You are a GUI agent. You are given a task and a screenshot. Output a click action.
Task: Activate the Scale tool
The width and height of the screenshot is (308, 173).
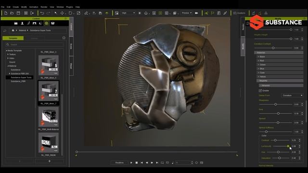click(x=78, y=13)
